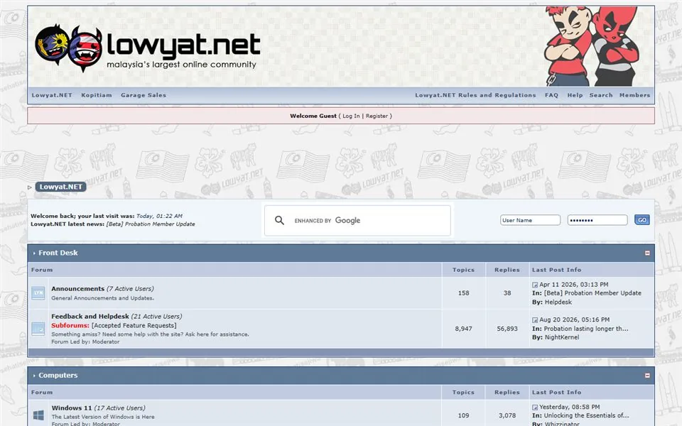
Task: Click the Announcements topics count 158
Action: [x=464, y=293]
